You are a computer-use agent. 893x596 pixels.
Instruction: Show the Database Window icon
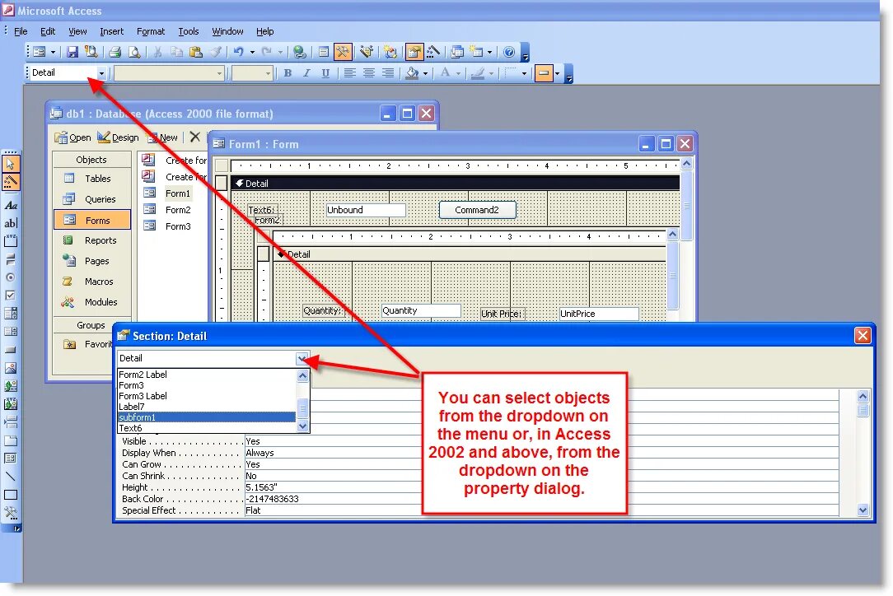point(456,53)
